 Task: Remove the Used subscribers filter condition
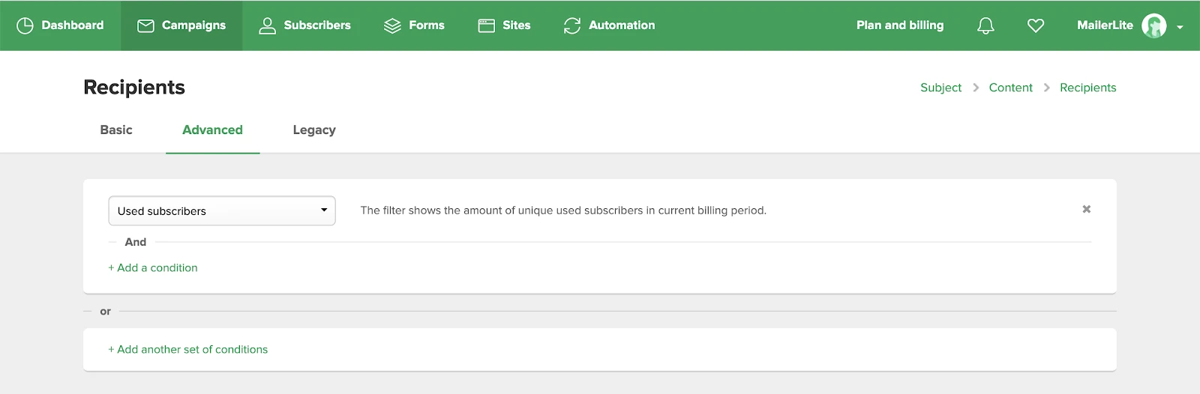point(1086,209)
